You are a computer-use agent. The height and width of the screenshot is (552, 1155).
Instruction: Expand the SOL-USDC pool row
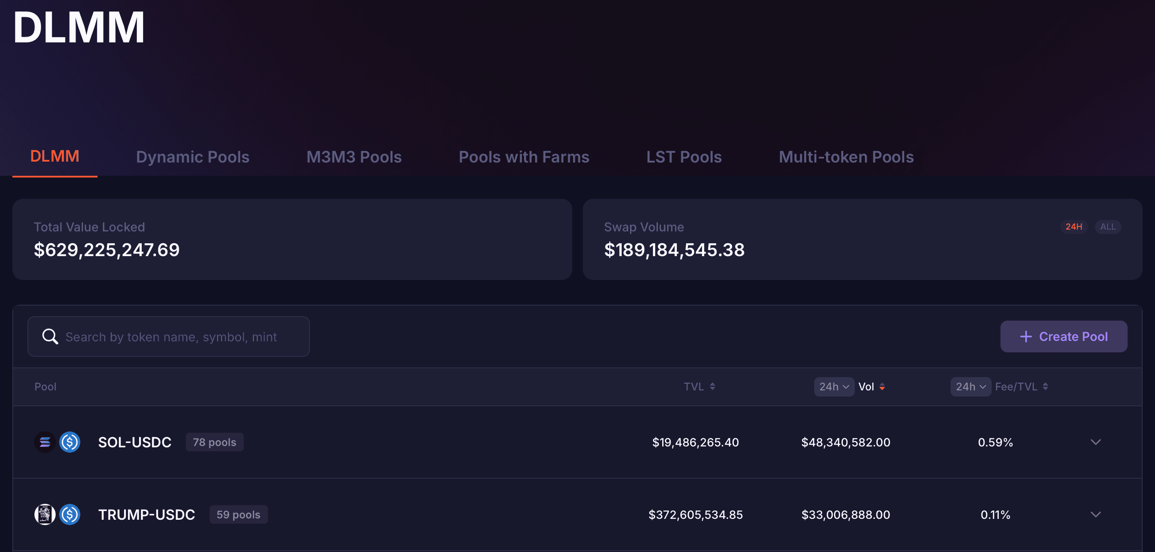(x=1095, y=442)
